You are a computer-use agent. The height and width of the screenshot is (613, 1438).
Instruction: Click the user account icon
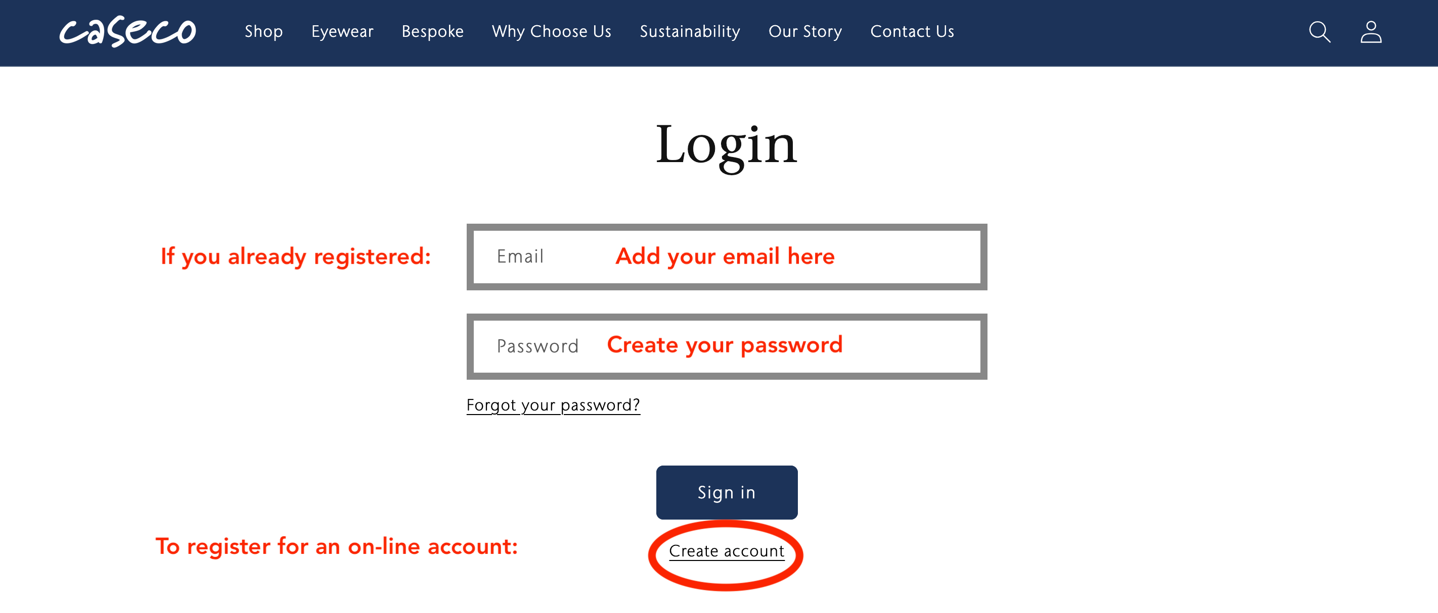(1370, 32)
